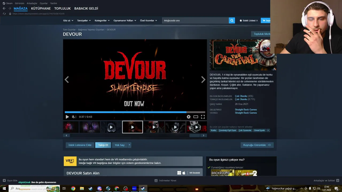Navigate back with the Steam back arrow

pyautogui.click(x=4, y=9)
